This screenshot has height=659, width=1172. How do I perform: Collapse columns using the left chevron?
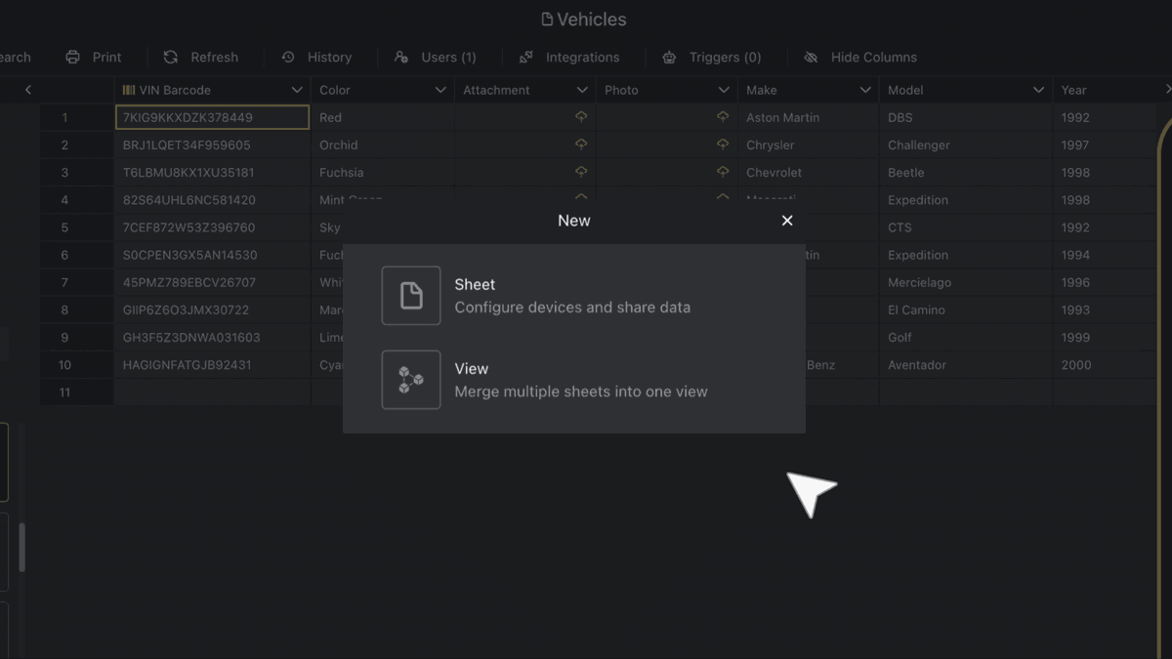click(27, 89)
